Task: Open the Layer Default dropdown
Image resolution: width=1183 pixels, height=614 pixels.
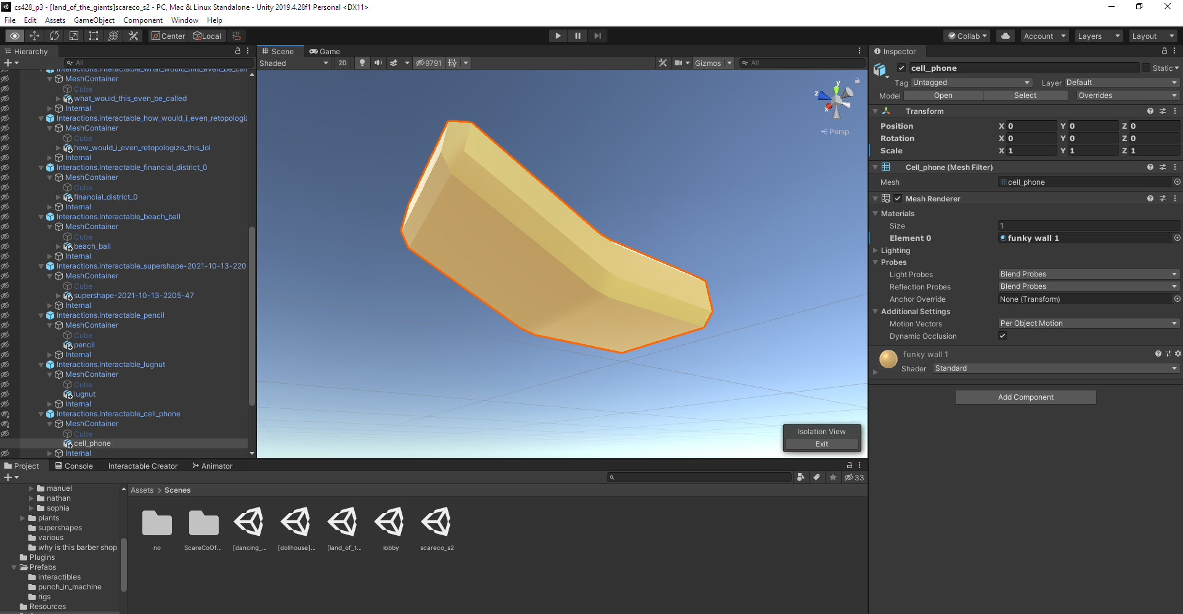Action: (x=1122, y=83)
